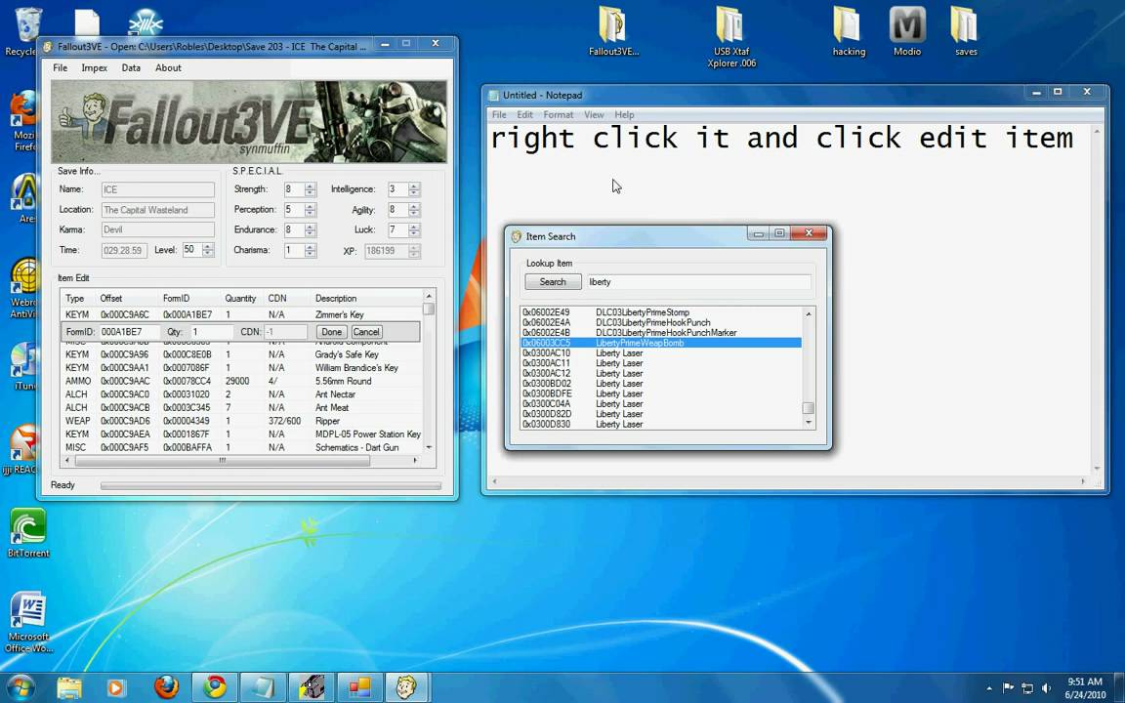
Task: Click the Qty input field
Action: 210,332
